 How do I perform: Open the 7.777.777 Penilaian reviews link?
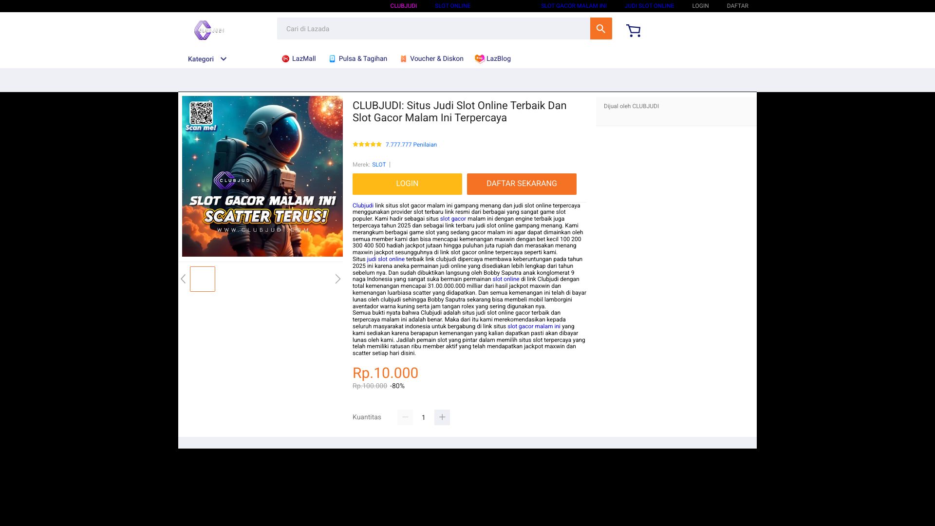(411, 145)
